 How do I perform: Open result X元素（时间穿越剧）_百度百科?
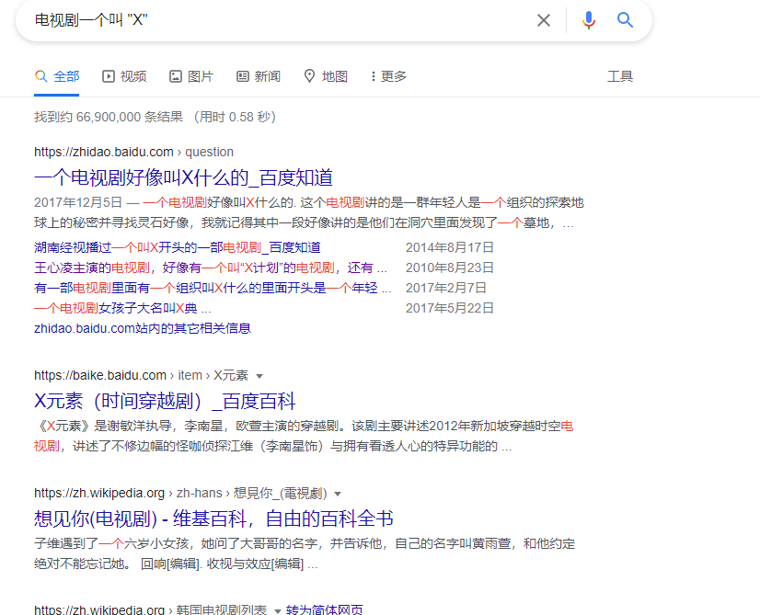point(165,401)
